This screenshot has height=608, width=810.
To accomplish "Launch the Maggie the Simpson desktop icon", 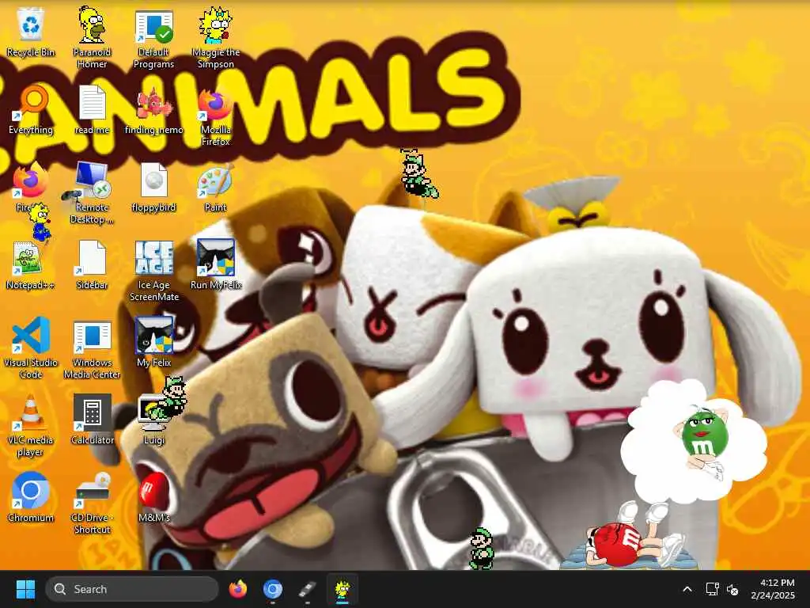I will (215, 37).
